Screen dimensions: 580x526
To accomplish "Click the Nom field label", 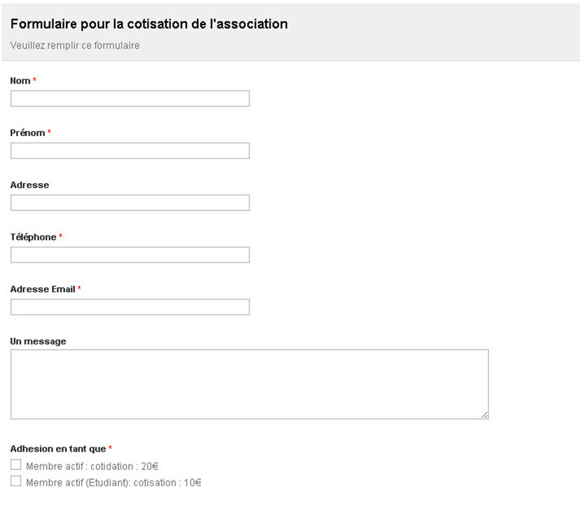I will (x=20, y=80).
